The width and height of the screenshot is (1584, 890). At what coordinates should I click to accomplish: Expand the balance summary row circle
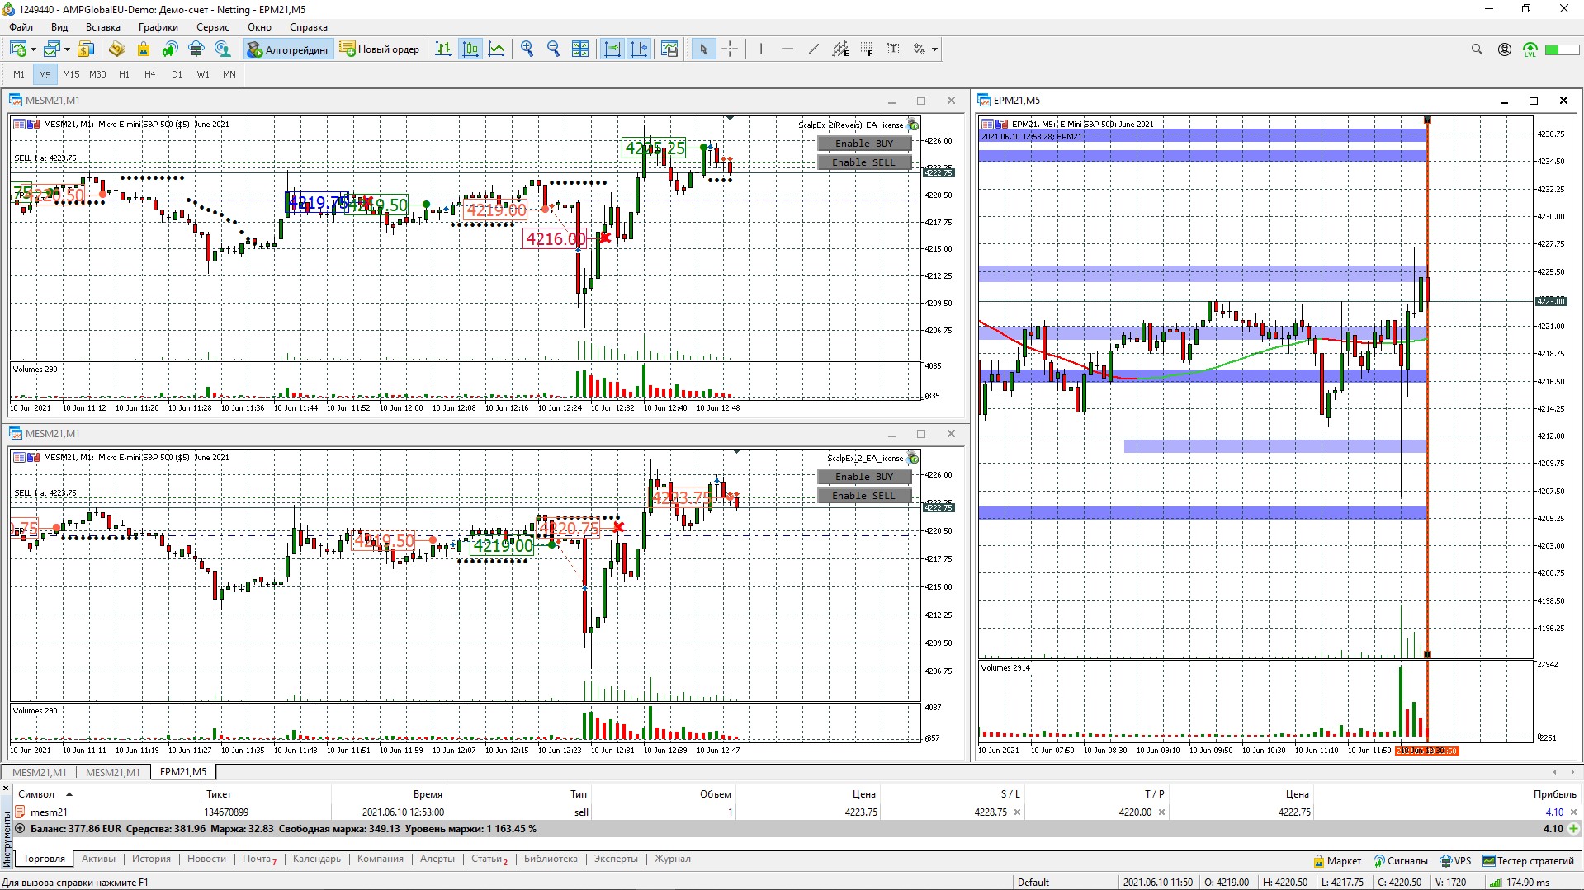point(20,828)
